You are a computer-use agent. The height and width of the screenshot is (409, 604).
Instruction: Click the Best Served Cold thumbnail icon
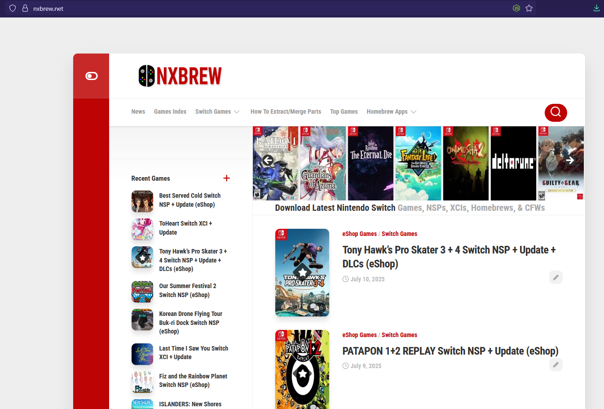[x=142, y=202]
